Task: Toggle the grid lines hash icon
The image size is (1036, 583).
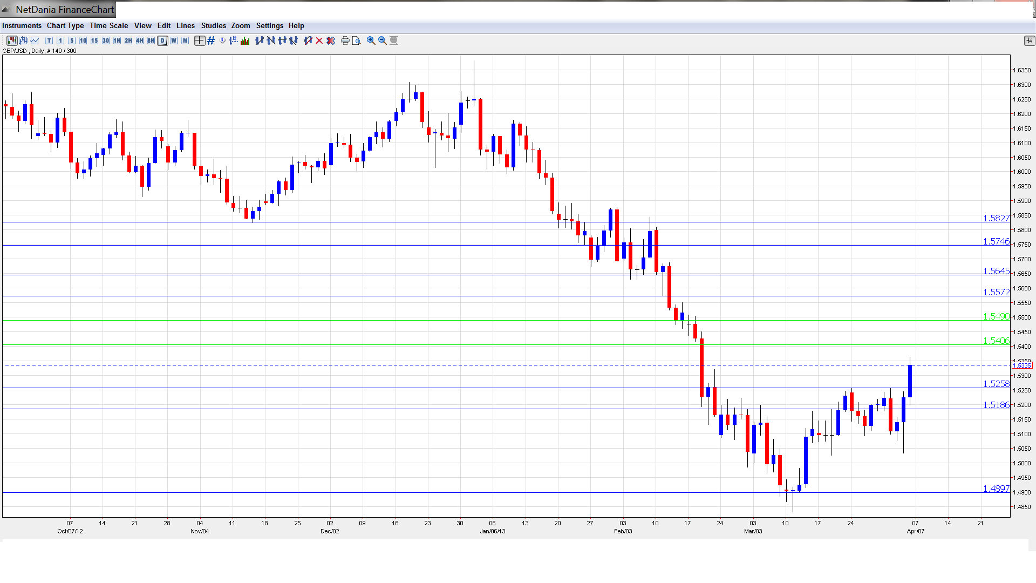Action: [211, 40]
